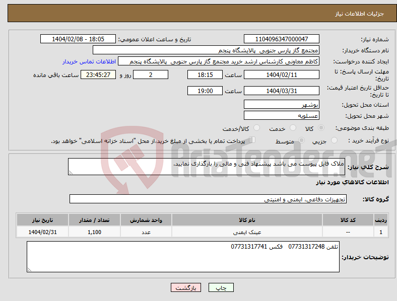Click the validity time field 19:00
Screen dimensions: 397x301
click(205, 91)
